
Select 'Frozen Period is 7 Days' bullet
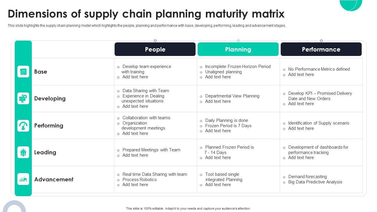click(x=228, y=126)
